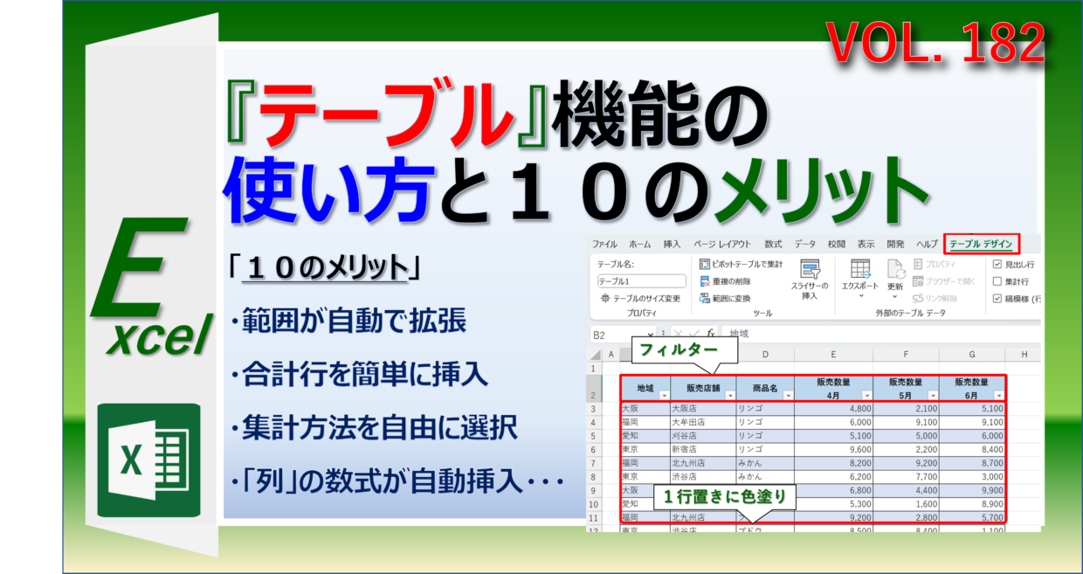The height and width of the screenshot is (574, 1083).
Task: Open the File (ファイル) tab
Action: point(604,244)
